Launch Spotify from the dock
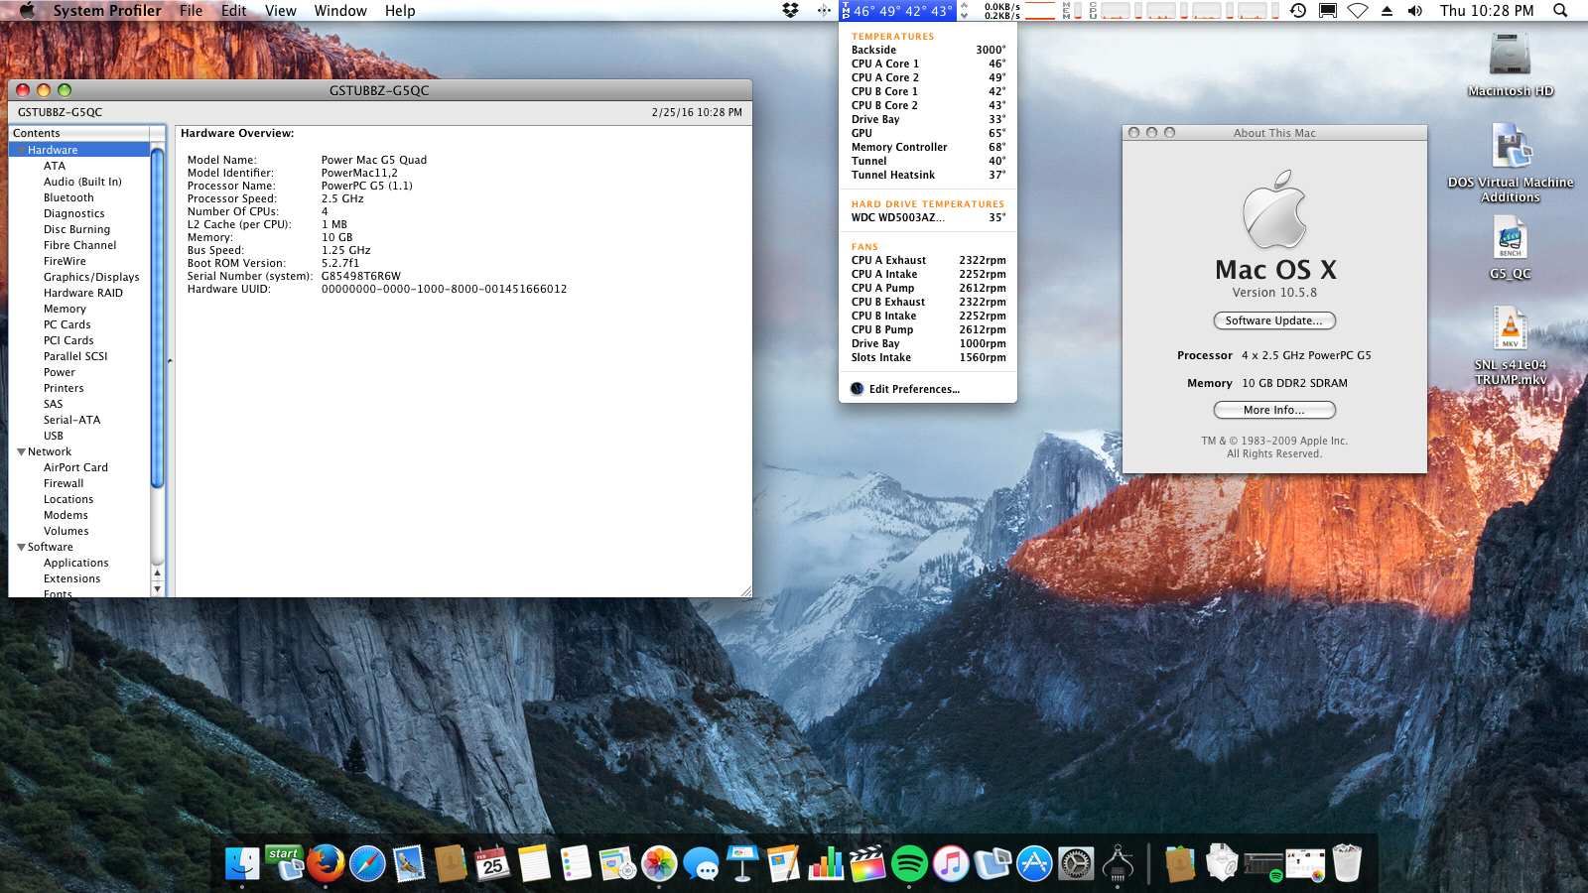The height and width of the screenshot is (893, 1588). (909, 863)
